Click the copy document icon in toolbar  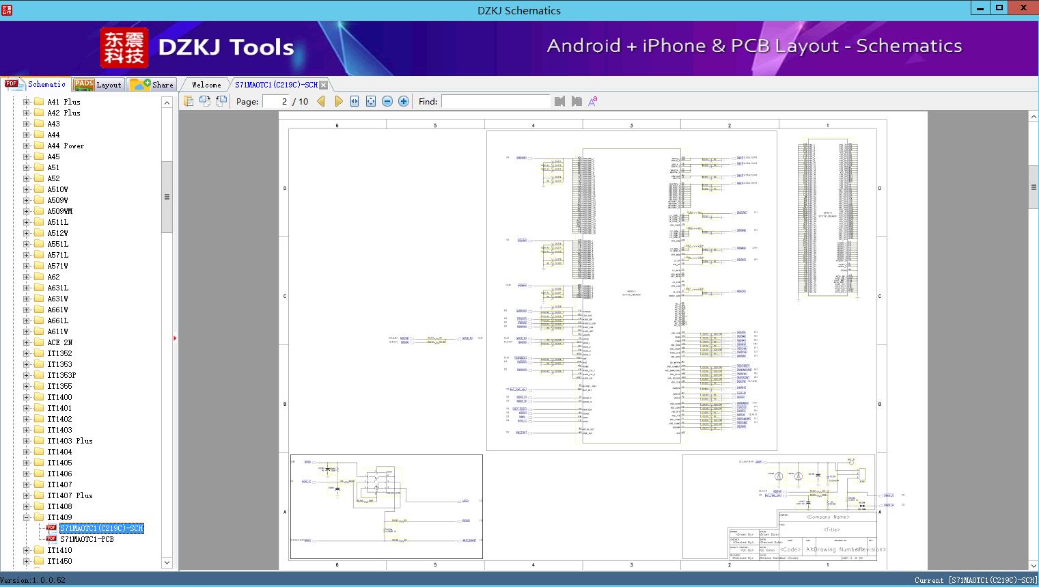tap(189, 101)
